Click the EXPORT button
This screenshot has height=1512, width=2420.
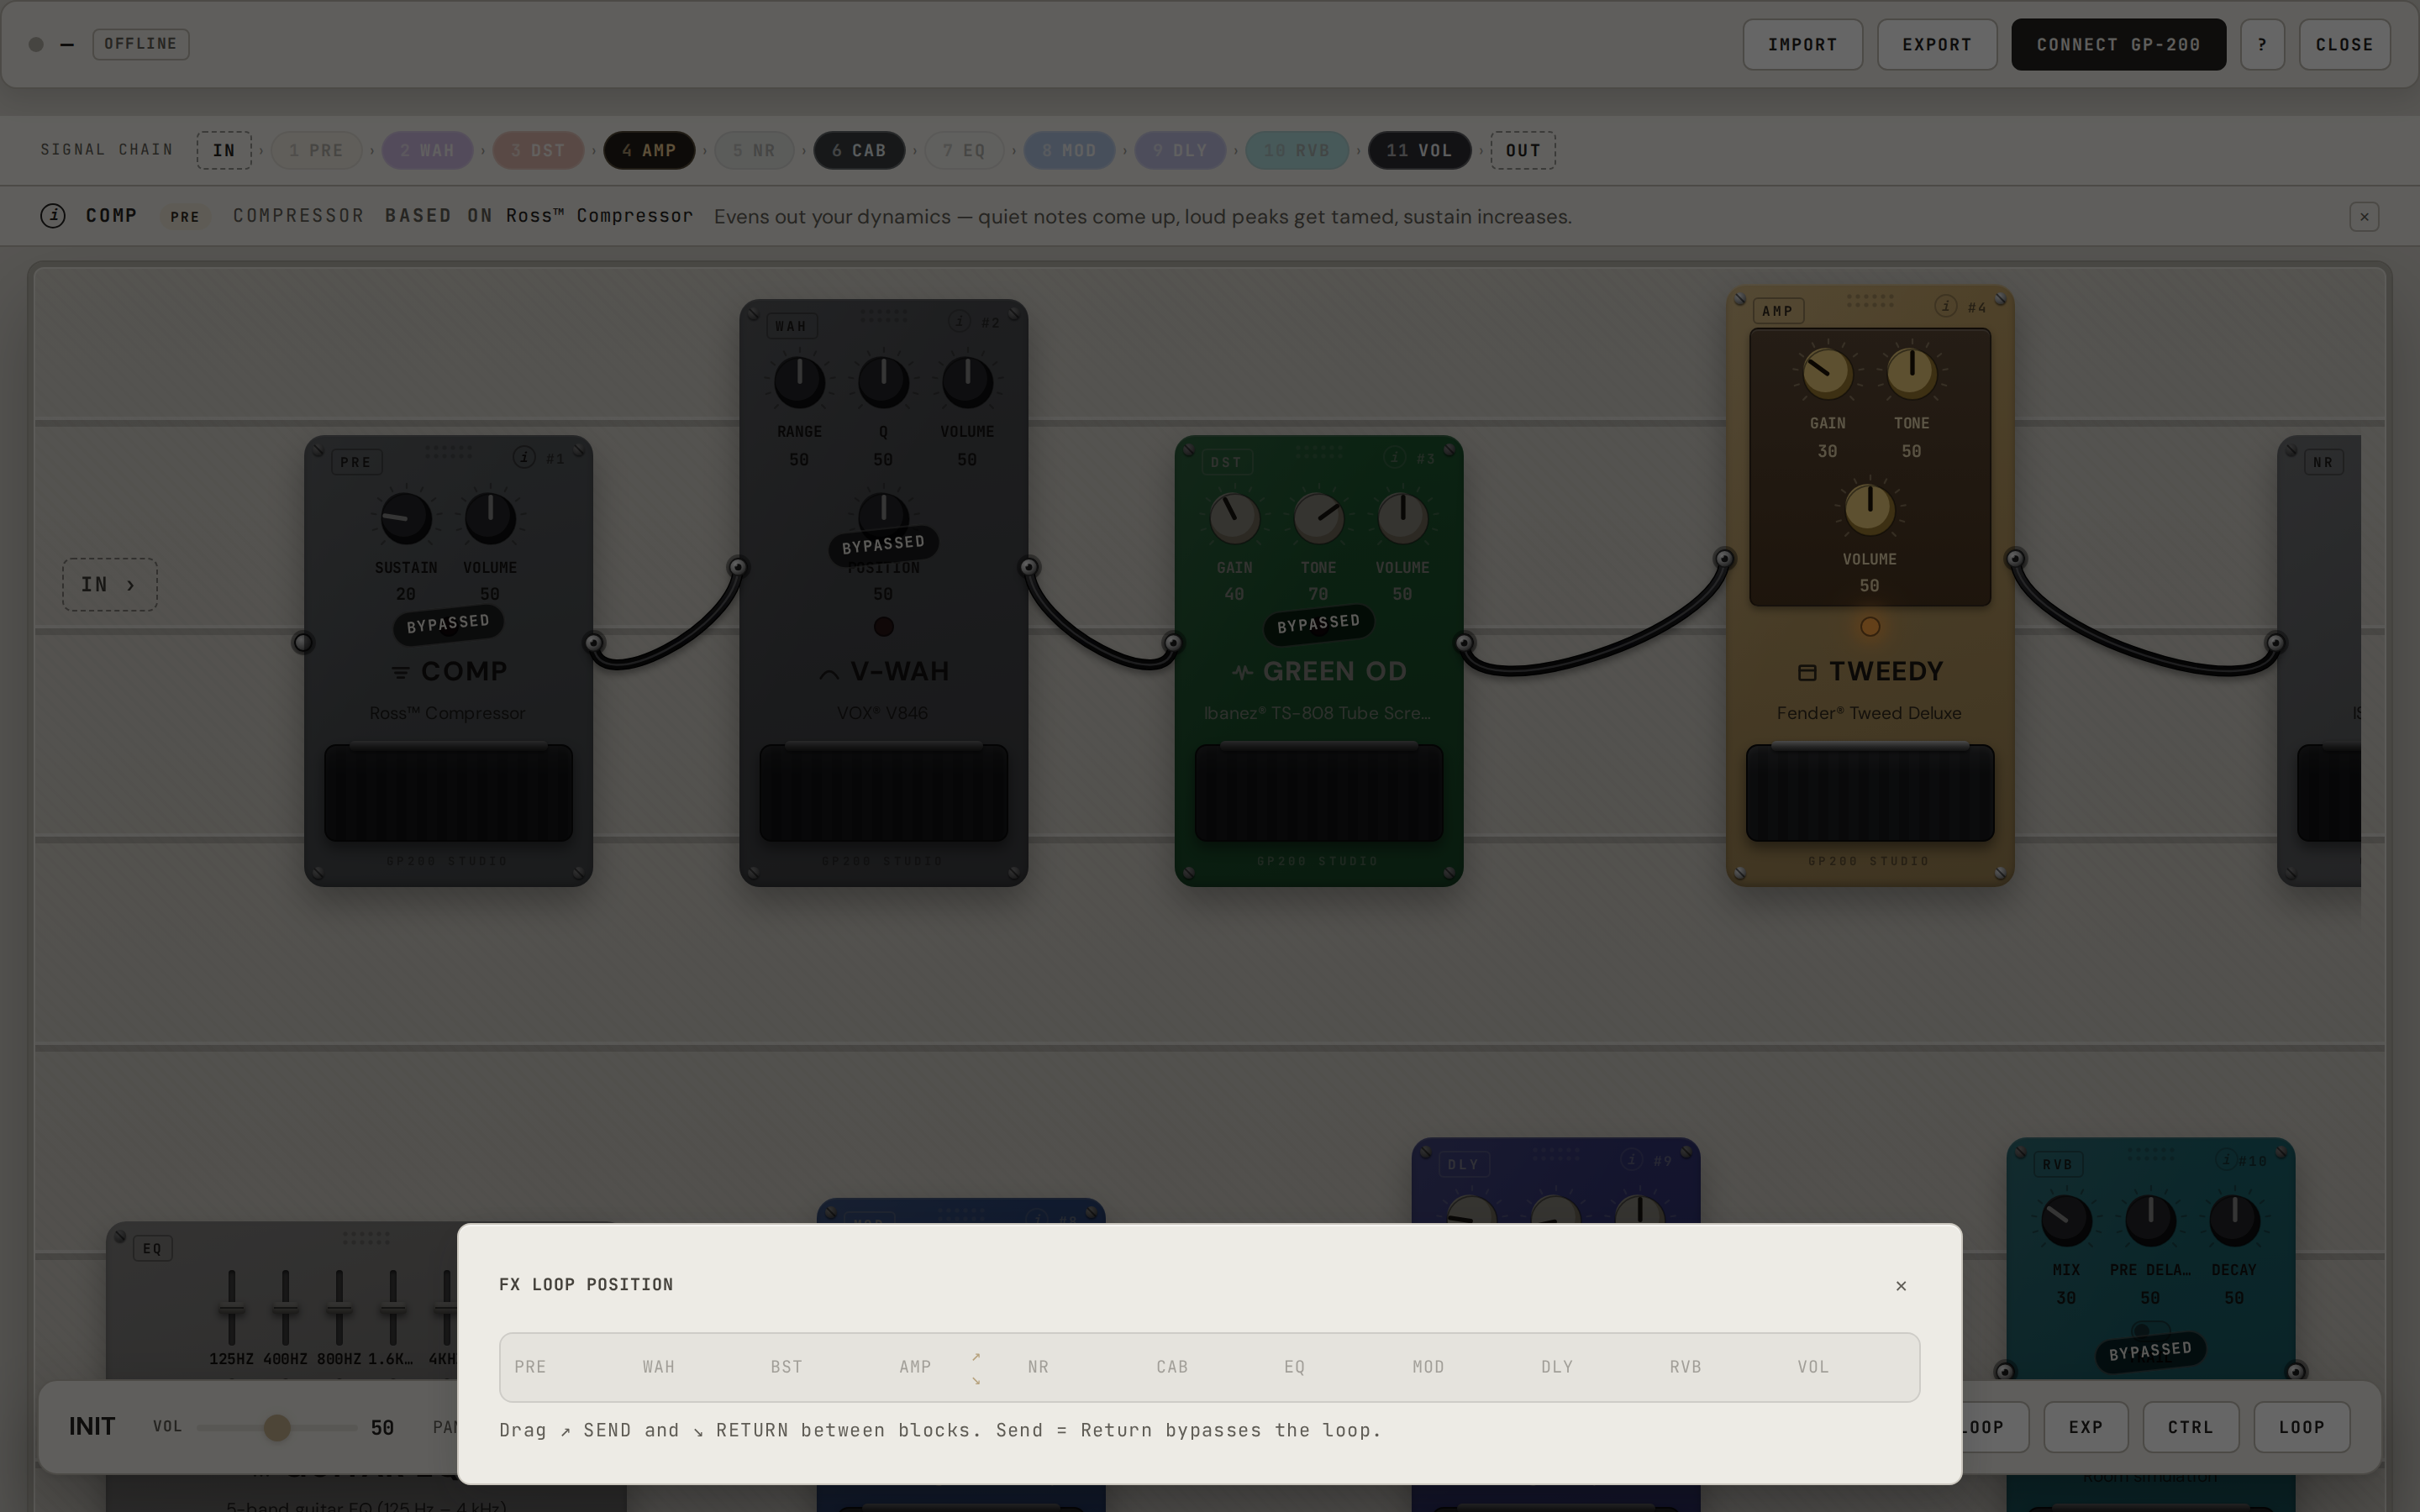(x=1937, y=44)
